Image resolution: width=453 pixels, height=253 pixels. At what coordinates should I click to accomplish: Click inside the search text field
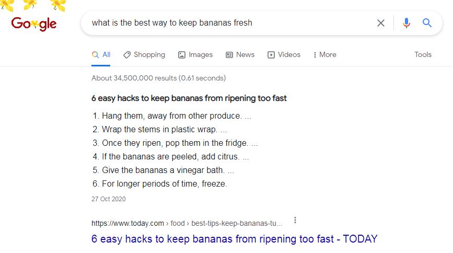tap(228, 23)
